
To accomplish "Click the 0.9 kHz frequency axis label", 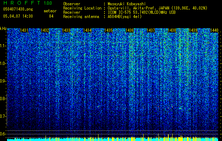I will [x=3, y=81].
